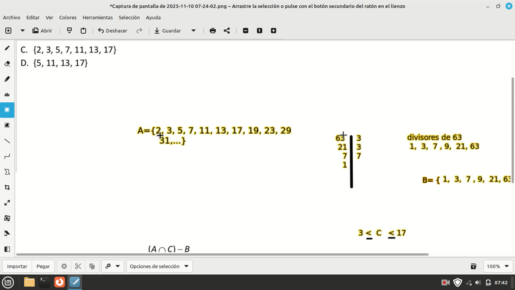The image size is (515, 290).
Task: Select the Curve tool
Action: coord(7,156)
